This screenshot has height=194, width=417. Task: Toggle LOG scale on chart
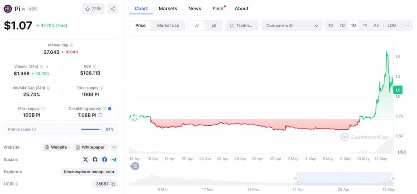391,26
